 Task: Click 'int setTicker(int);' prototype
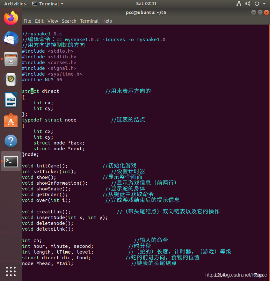coord(49,172)
